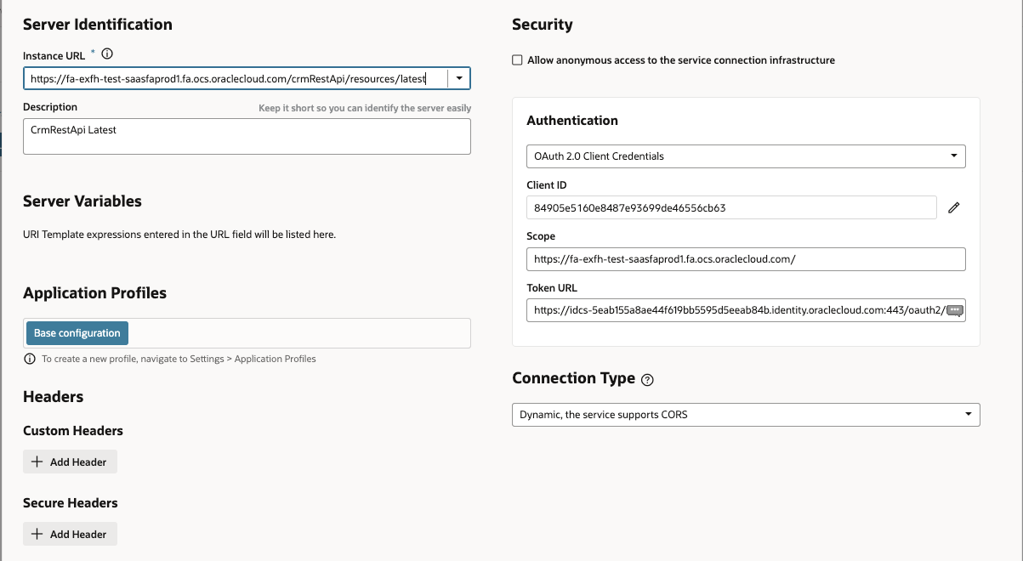Click into the Description text area
This screenshot has height=561, width=1023.
click(247, 136)
